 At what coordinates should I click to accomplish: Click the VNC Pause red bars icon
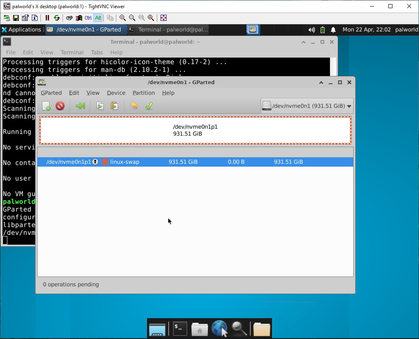tap(47, 18)
